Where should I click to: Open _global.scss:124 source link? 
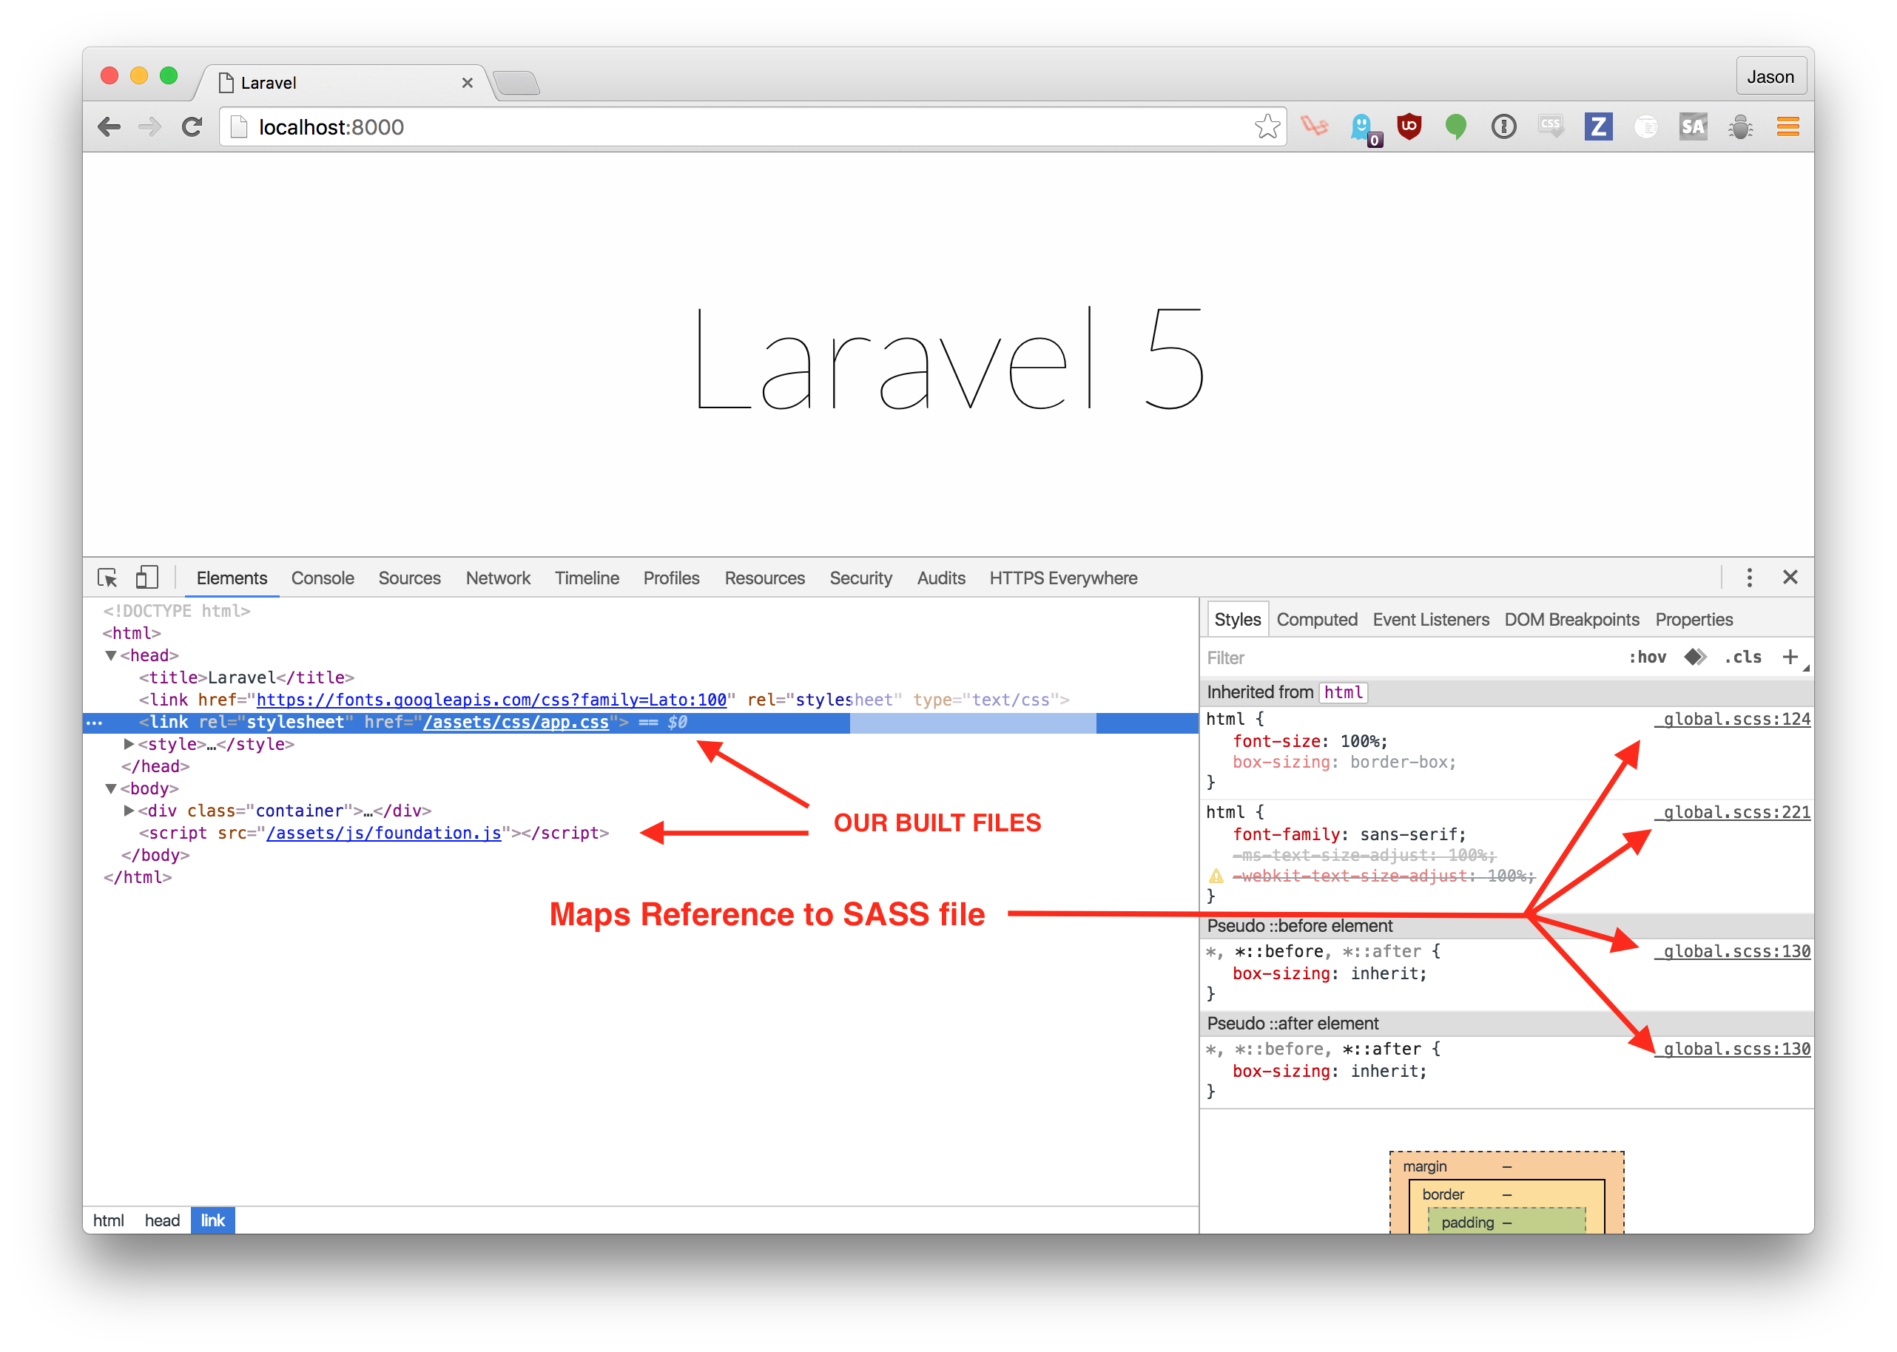point(1732,720)
